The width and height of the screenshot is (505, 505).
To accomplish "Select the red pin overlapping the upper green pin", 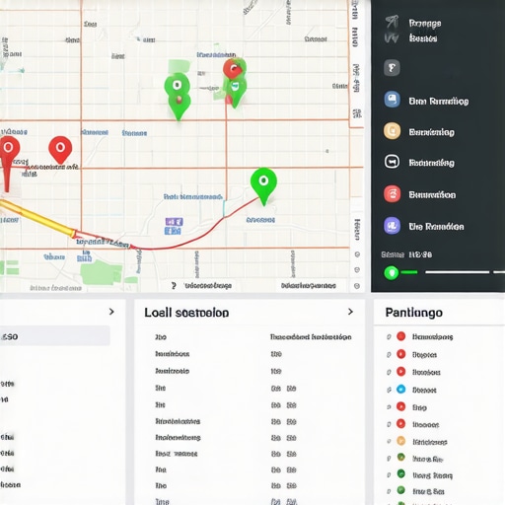I will point(233,69).
